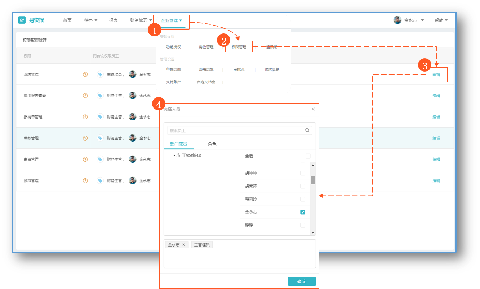
Task: Click the tag icon in 费用报表查看 row
Action: (100, 96)
